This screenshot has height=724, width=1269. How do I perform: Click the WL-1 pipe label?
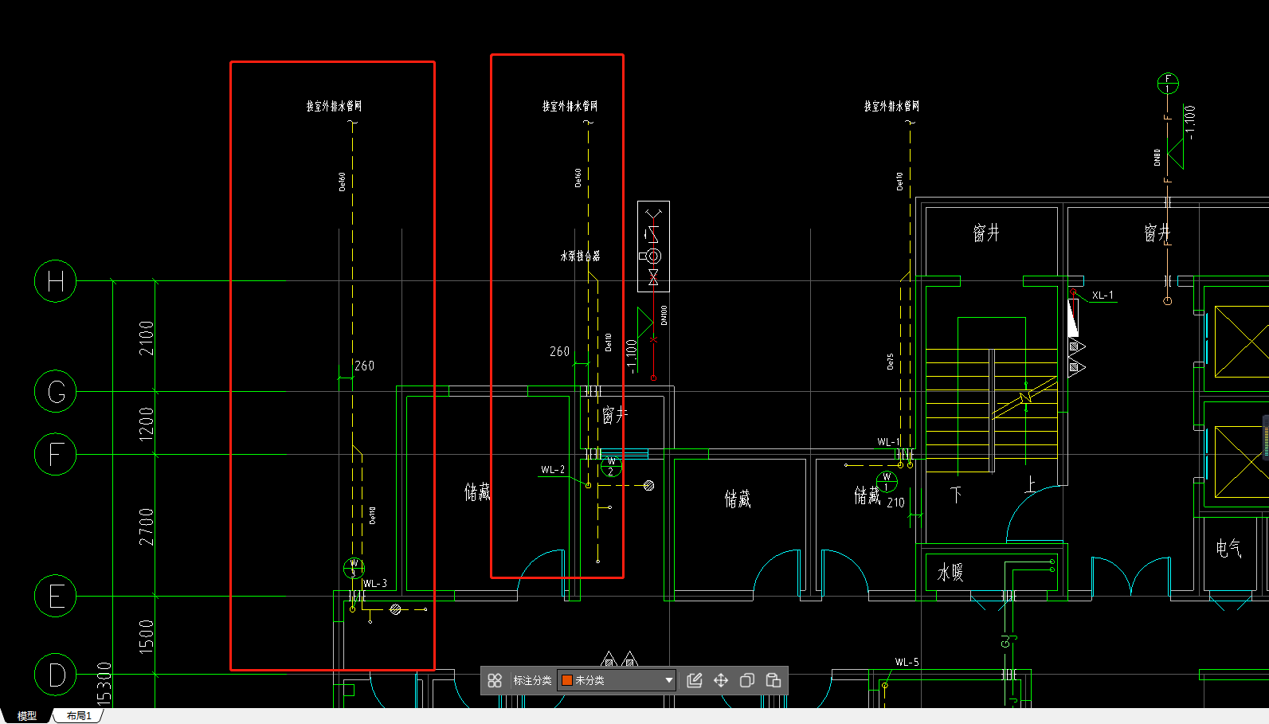(x=889, y=442)
